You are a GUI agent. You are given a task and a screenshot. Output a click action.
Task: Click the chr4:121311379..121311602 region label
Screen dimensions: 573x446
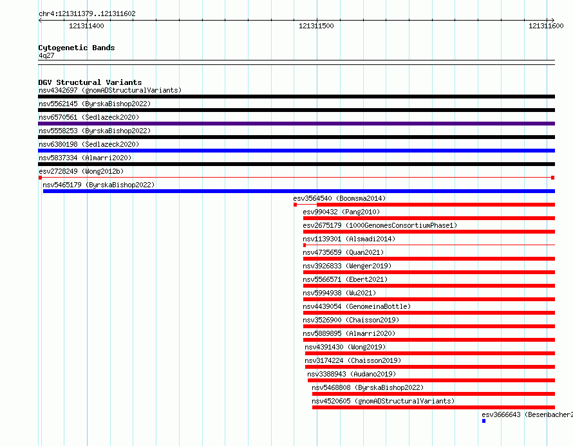click(x=87, y=14)
